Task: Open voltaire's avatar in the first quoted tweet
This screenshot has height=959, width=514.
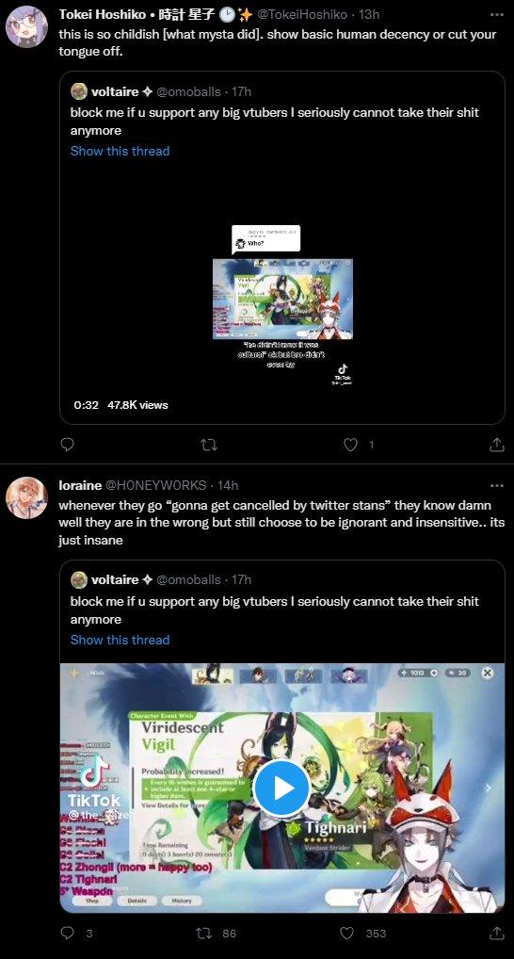Action: coord(79,91)
